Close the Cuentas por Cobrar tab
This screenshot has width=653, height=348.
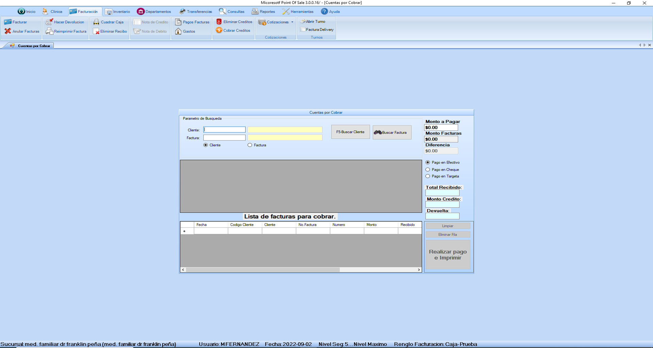tap(650, 45)
